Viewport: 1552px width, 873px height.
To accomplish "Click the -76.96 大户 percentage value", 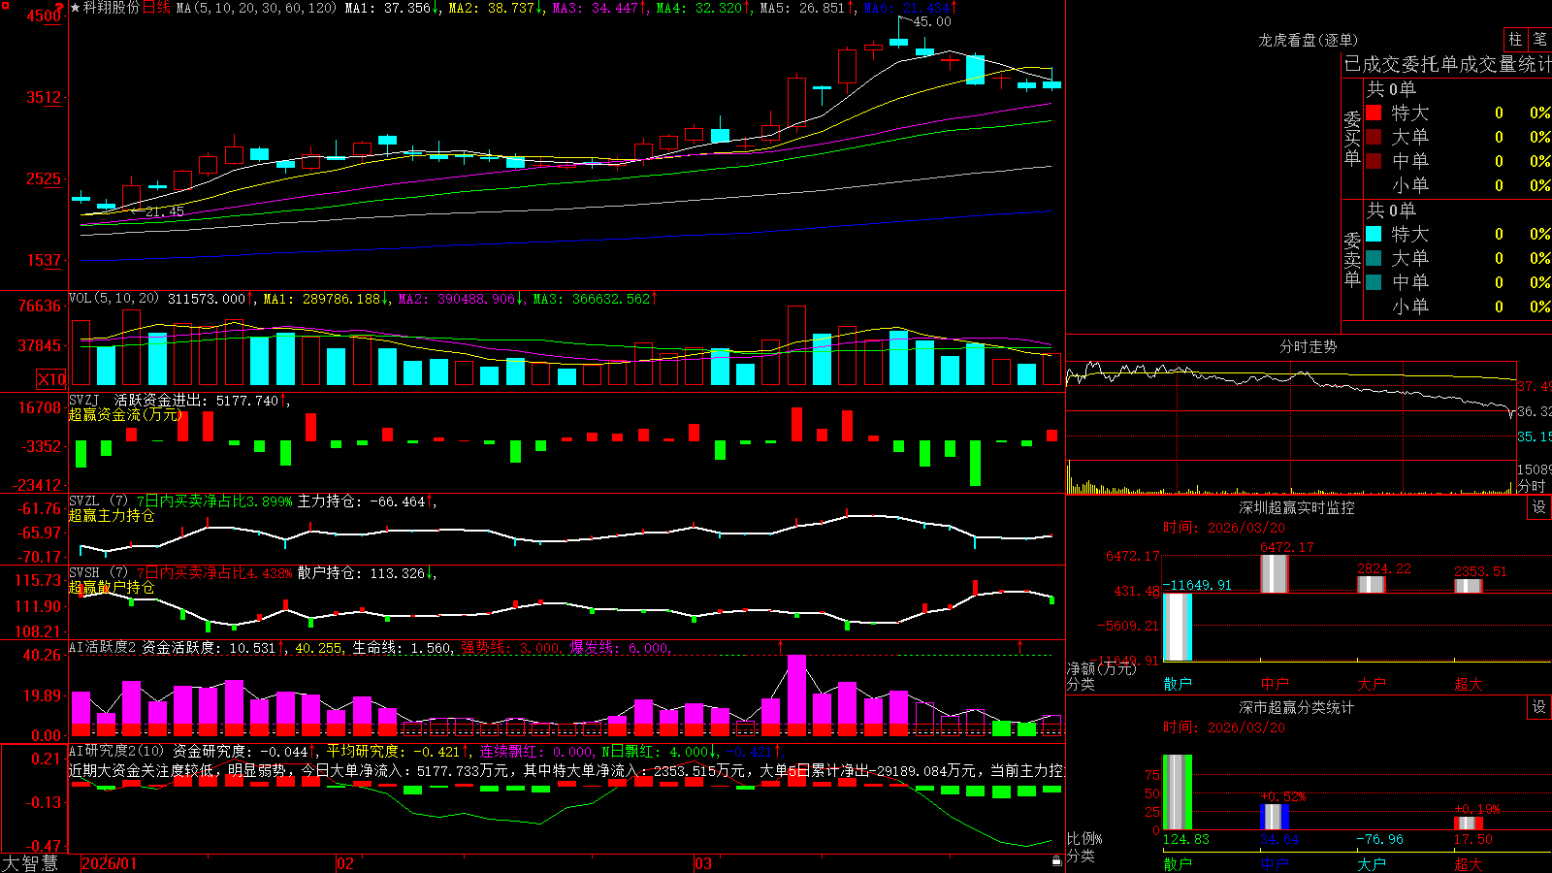I will [1379, 839].
